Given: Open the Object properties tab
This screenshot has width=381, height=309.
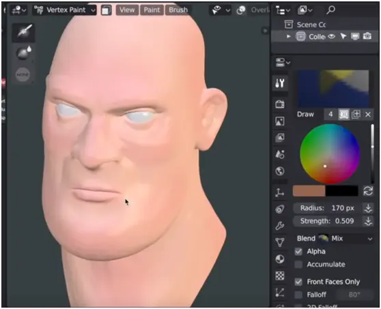Looking at the screenshot, I should (280, 192).
